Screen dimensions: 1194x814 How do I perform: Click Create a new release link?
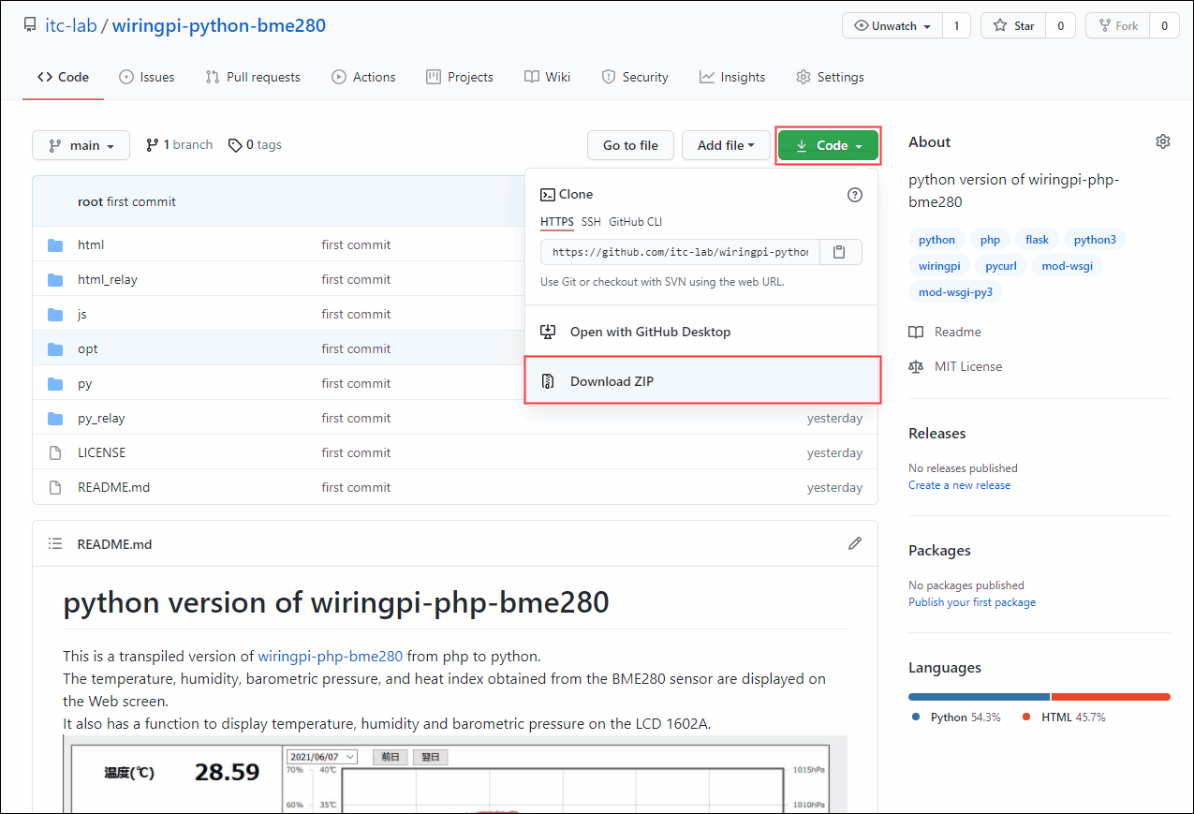point(959,485)
